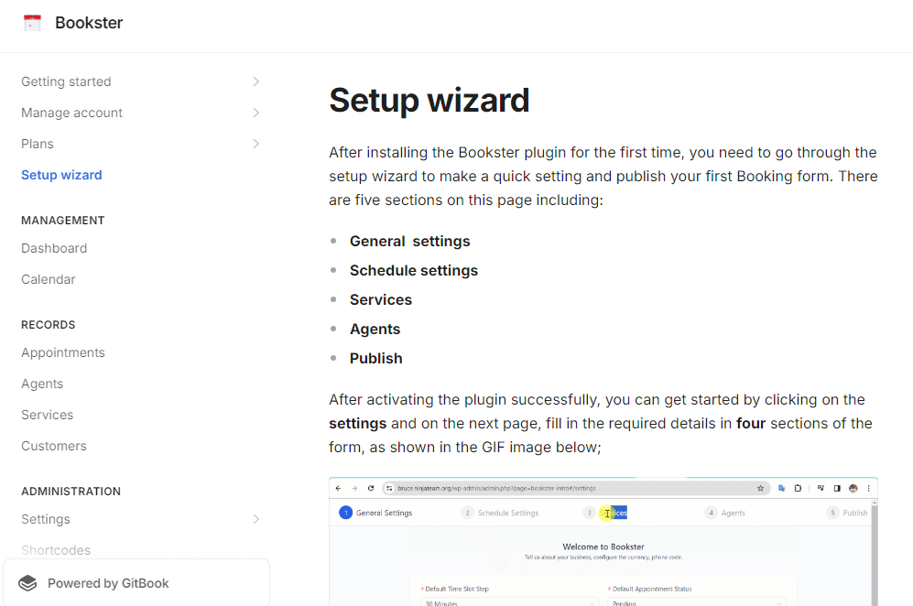Open the Shortcodes sidebar link

pyautogui.click(x=56, y=550)
